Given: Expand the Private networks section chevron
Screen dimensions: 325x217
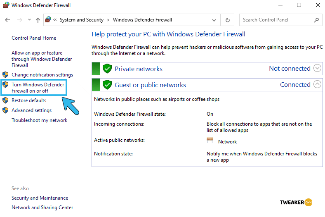Looking at the screenshot, I should (317, 68).
